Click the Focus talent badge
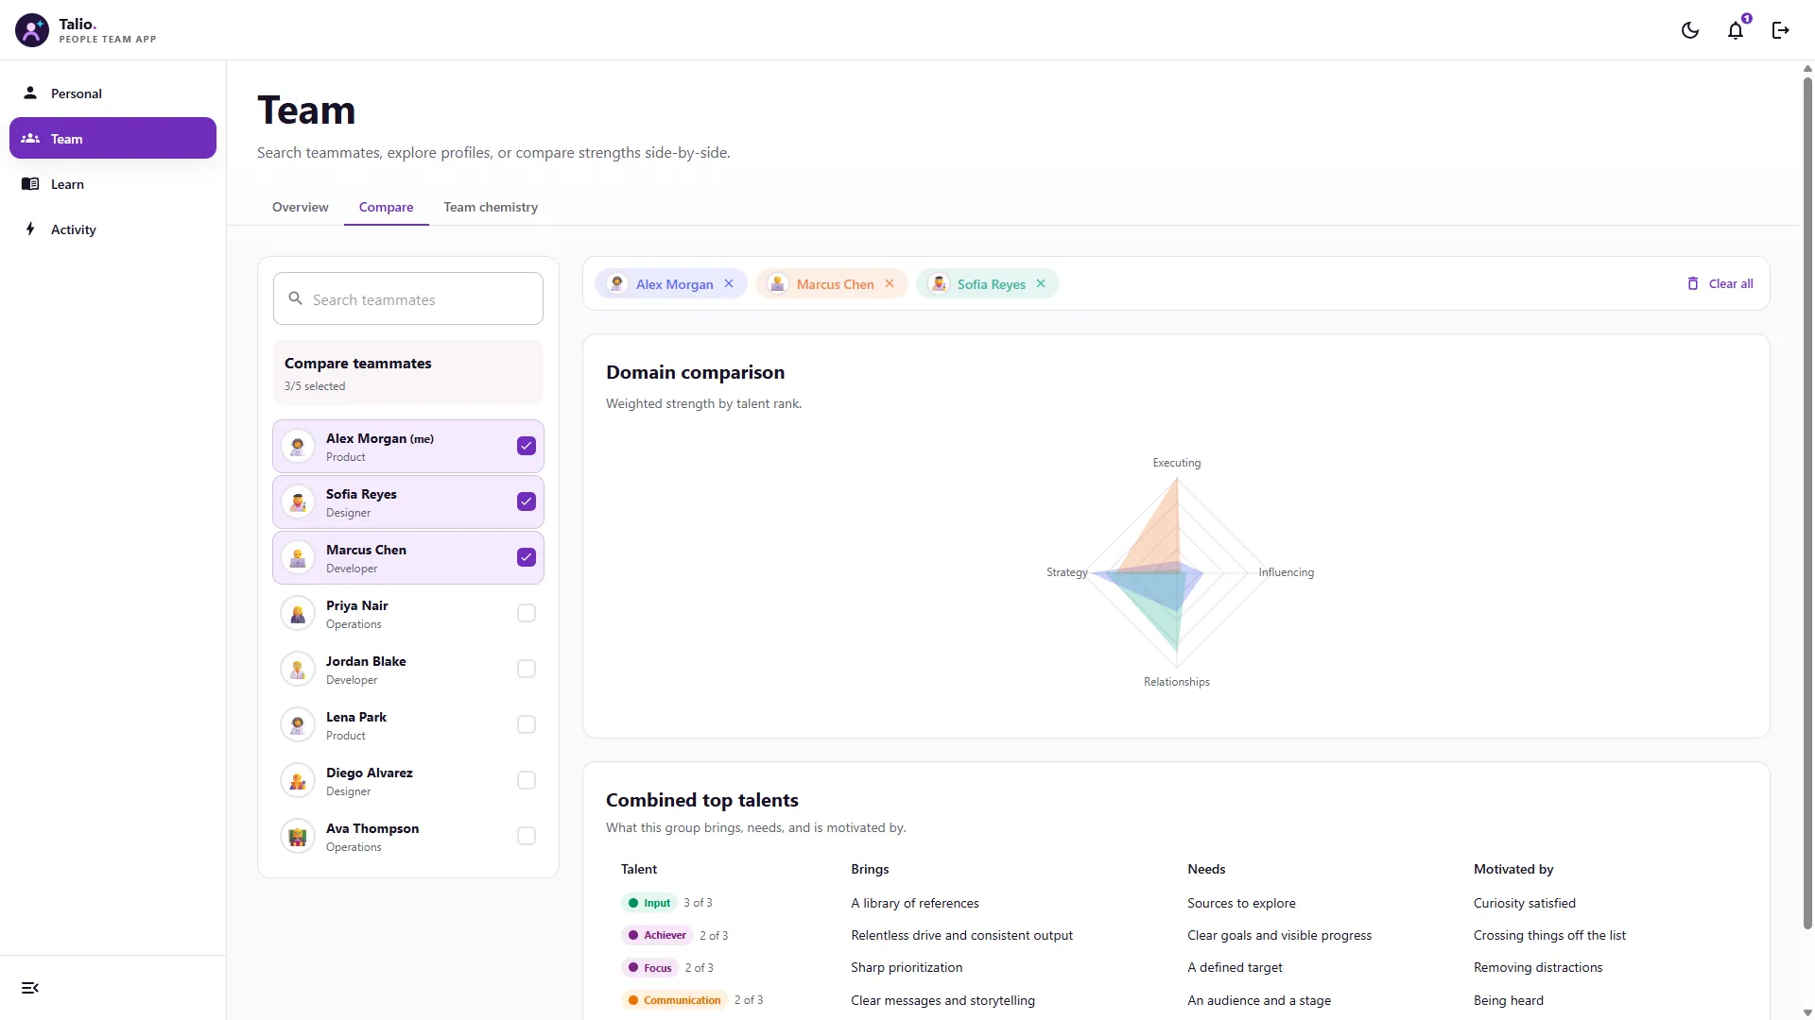Screen dimensions: 1815x1020 click(x=649, y=968)
